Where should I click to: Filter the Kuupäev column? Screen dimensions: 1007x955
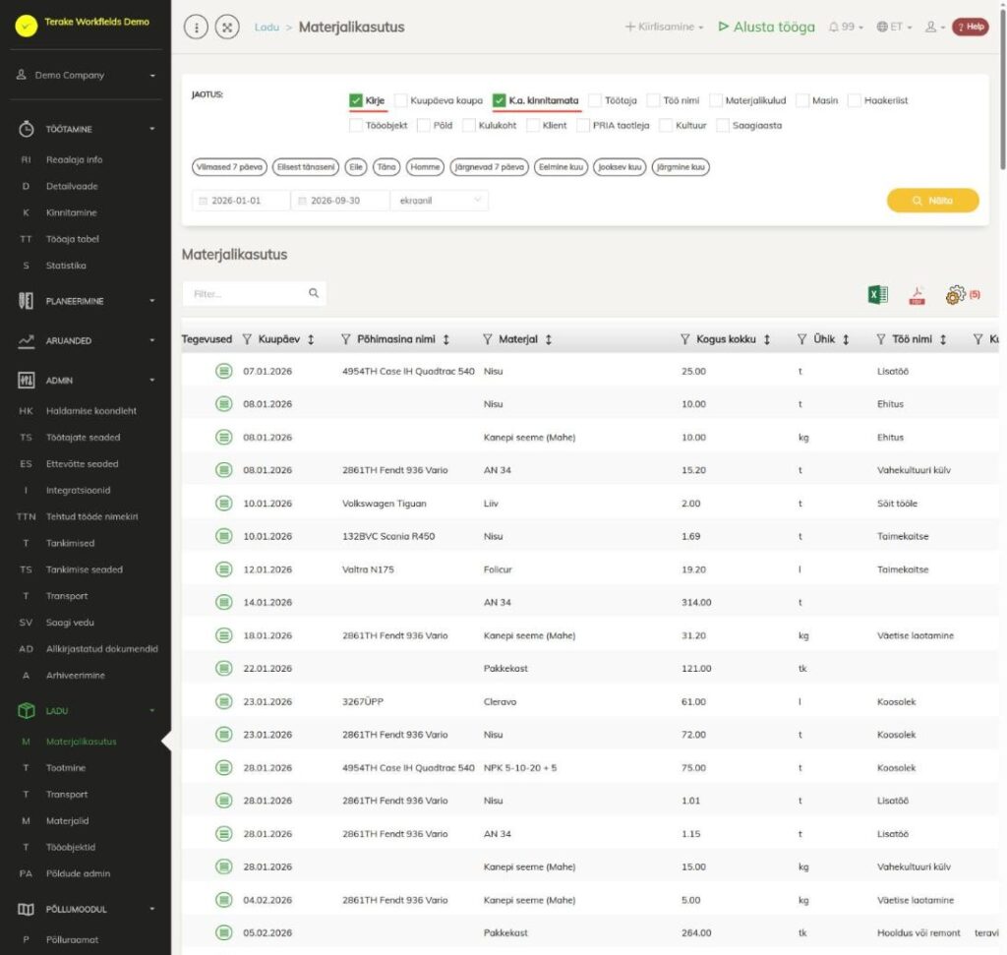247,339
